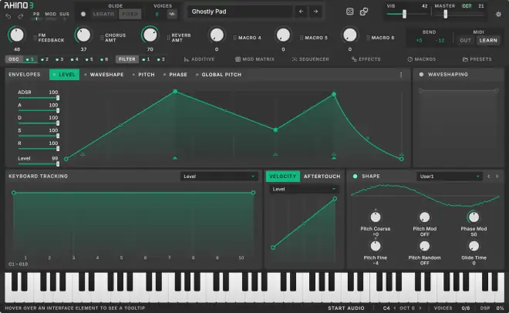Select filter 2
This screenshot has width=509, height=313.
click(161, 59)
